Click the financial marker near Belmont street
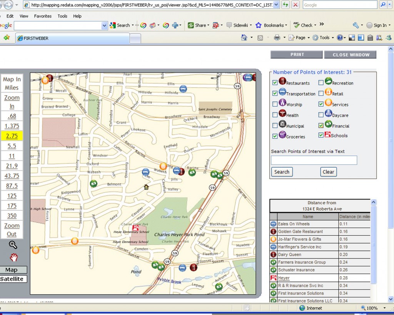The width and height of the screenshot is (394, 315). (x=93, y=183)
